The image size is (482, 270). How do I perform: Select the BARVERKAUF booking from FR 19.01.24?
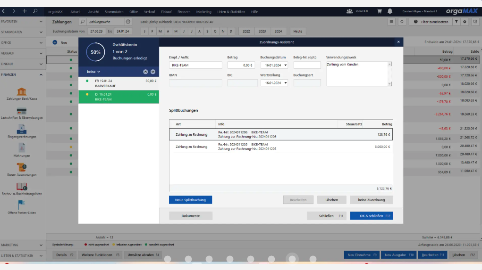(118, 83)
